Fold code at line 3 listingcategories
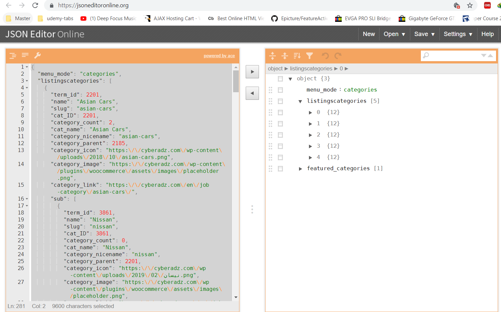 coord(27,81)
